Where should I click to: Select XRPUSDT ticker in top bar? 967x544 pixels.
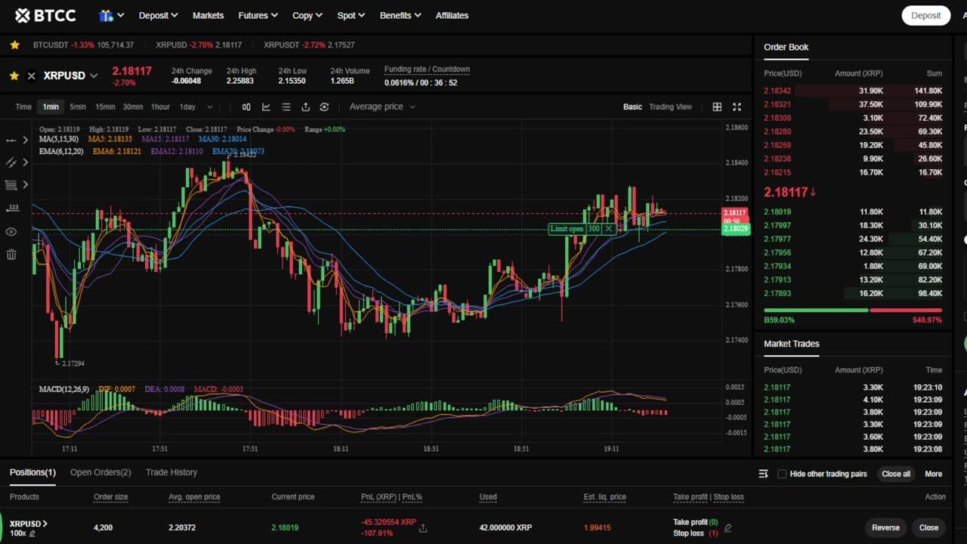309,45
